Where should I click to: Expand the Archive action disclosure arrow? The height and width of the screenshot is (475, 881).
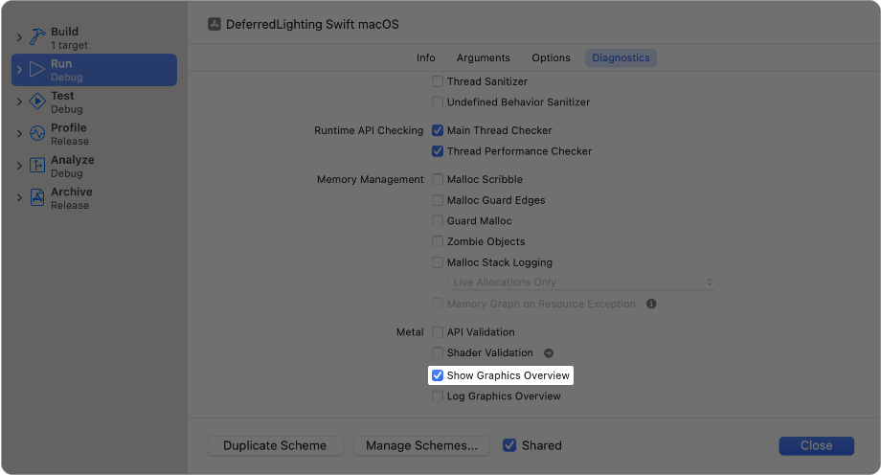click(x=18, y=198)
